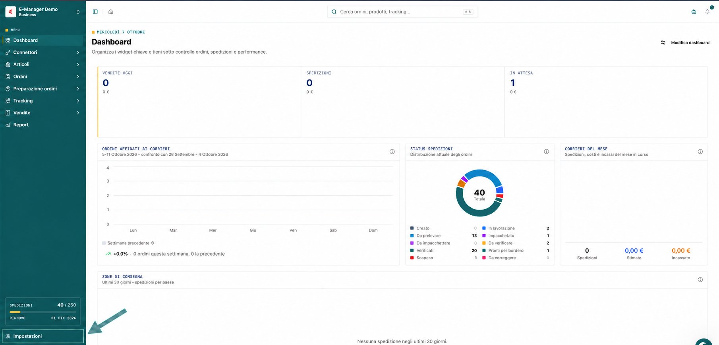Open the Report section

point(43,125)
